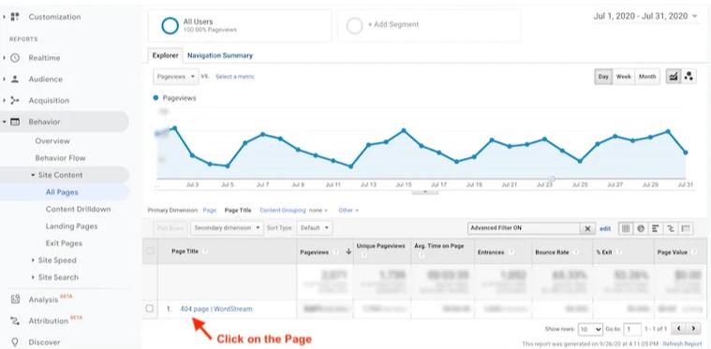The width and height of the screenshot is (711, 349).
Task: Open Landing Pages report
Action: click(71, 226)
